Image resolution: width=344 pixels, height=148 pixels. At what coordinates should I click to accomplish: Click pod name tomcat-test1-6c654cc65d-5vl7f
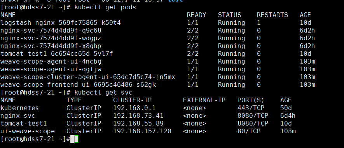[x=57, y=54]
